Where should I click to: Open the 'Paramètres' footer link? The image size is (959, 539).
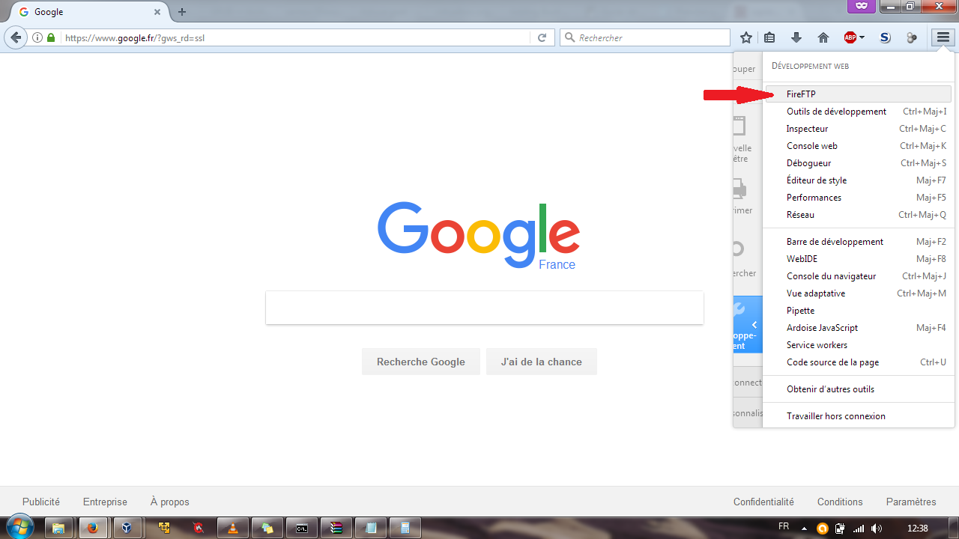(910, 502)
